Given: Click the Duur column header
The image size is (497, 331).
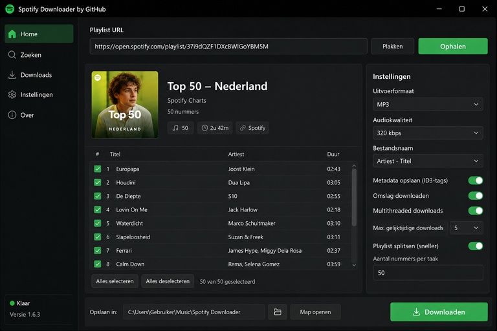Looking at the screenshot, I should 333,155.
